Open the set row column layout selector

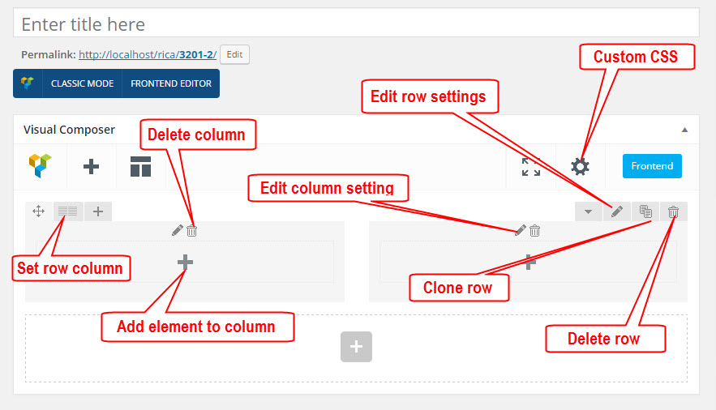tap(68, 211)
